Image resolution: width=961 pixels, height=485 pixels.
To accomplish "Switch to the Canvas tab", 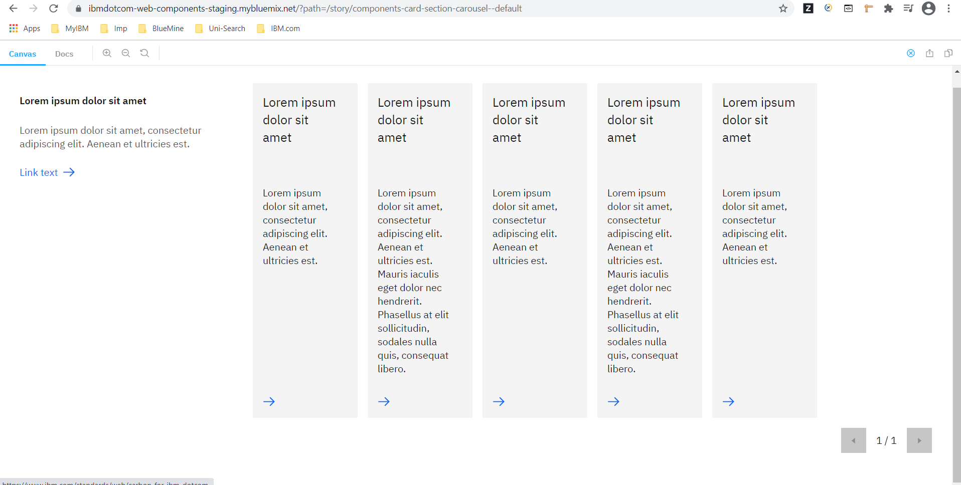I will 23,54.
